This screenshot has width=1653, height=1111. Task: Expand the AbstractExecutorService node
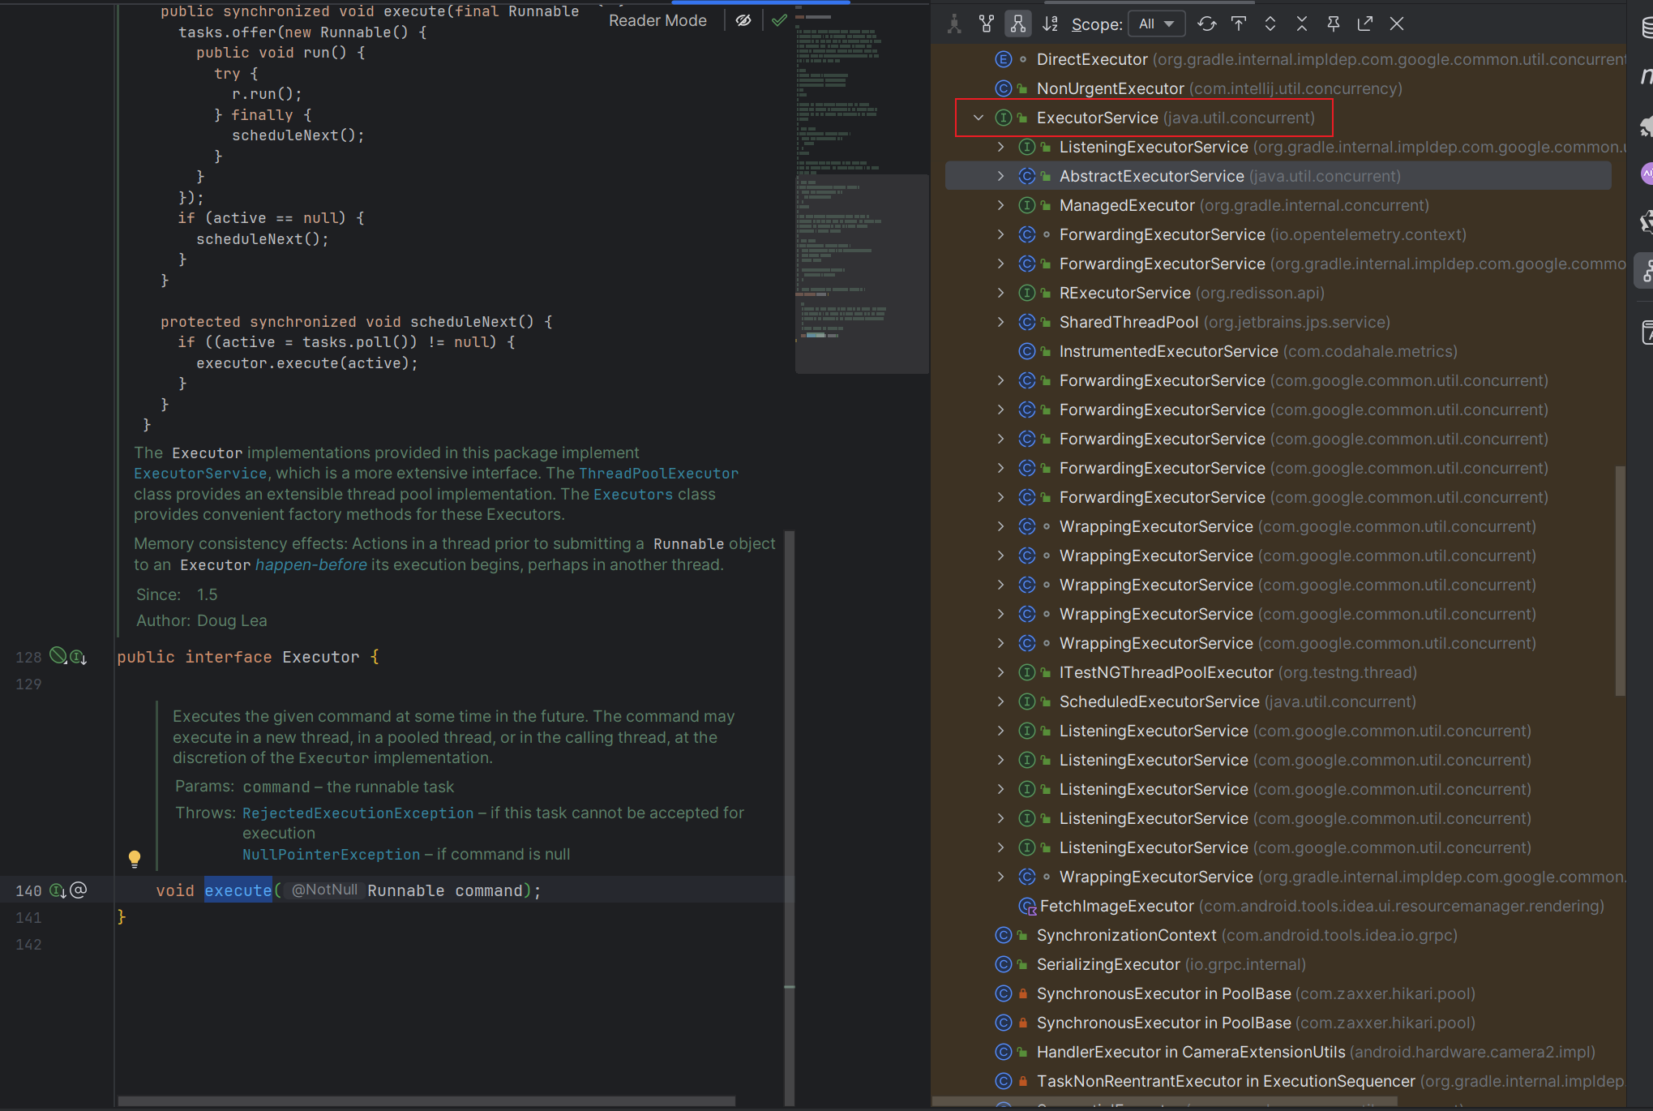(1001, 176)
